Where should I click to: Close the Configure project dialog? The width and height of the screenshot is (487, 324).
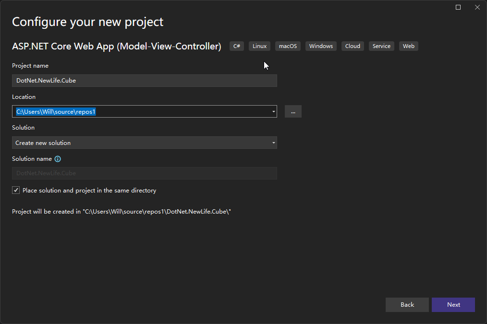pos(477,7)
